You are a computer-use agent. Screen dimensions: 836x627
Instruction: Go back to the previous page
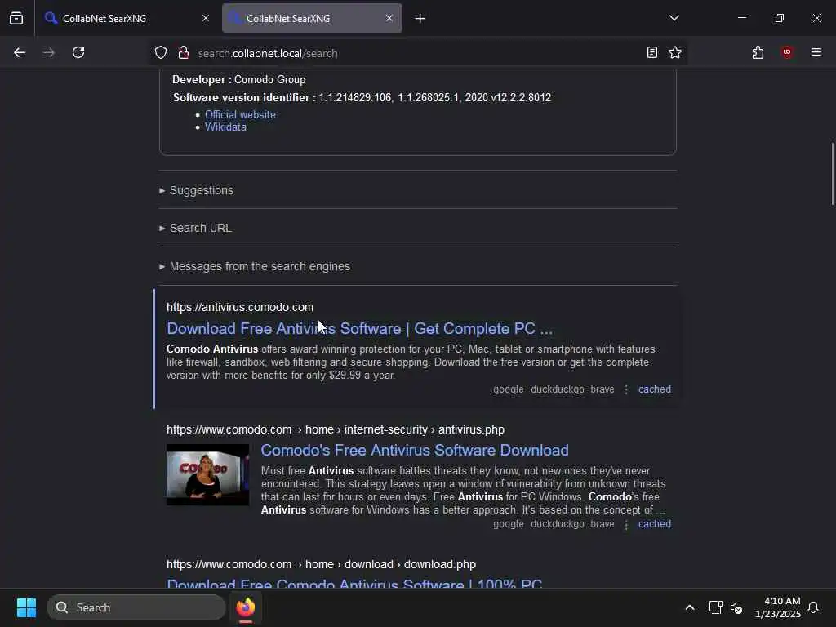(x=20, y=52)
